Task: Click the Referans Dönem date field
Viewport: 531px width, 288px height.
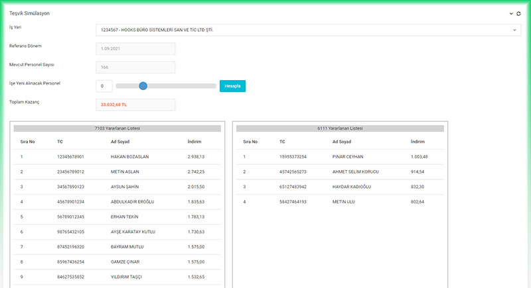Action: click(135, 49)
